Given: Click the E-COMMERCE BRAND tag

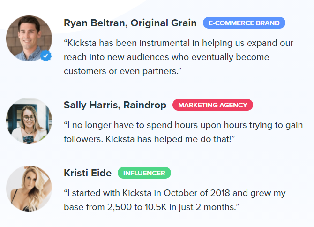Looking at the screenshot, I should [244, 23].
